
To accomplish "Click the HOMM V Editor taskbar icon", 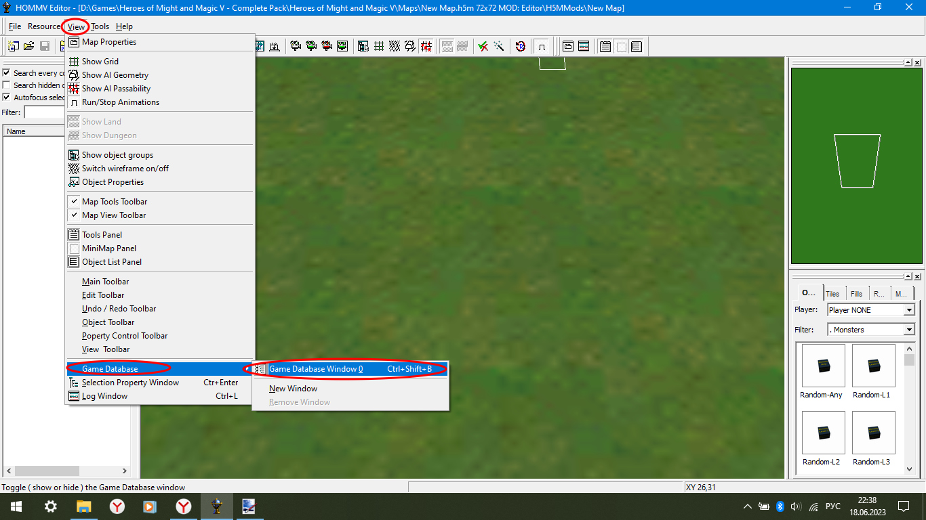I will click(x=217, y=506).
